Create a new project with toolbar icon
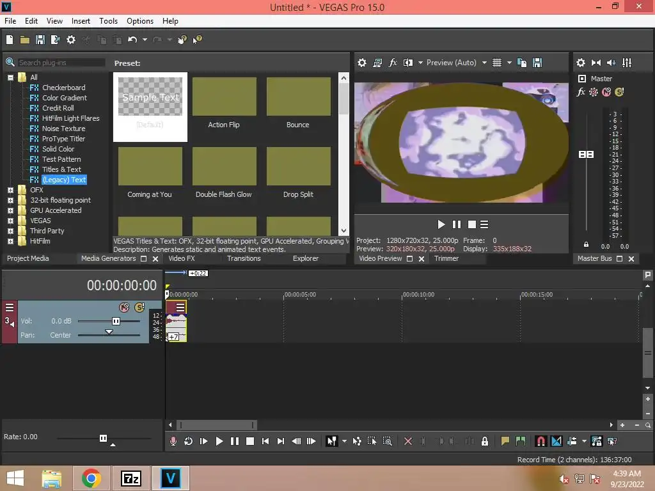Image resolution: width=655 pixels, height=491 pixels. click(x=9, y=40)
